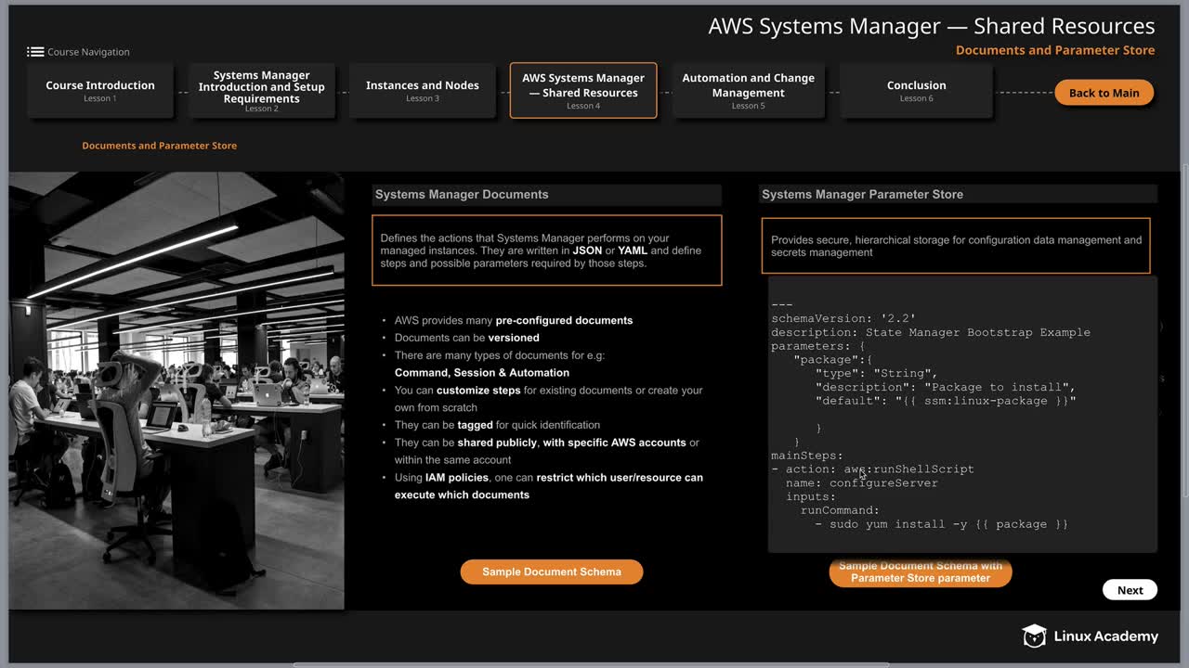Click the 'aws:runShellScript' action line
Screen dimensions: 1189x668
pos(872,469)
